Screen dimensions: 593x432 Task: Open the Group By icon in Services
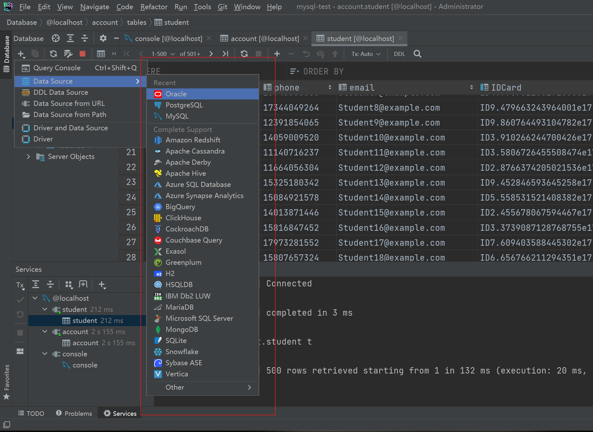69,284
